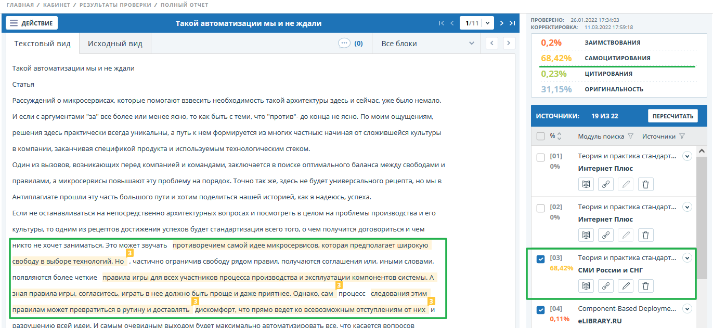Open the Все блоки dropdown

[427, 44]
